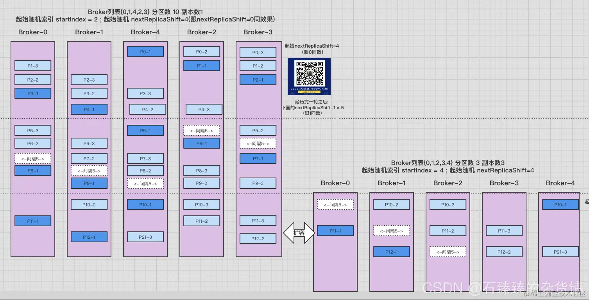Click the Broker-3 column title

pyautogui.click(x=258, y=32)
